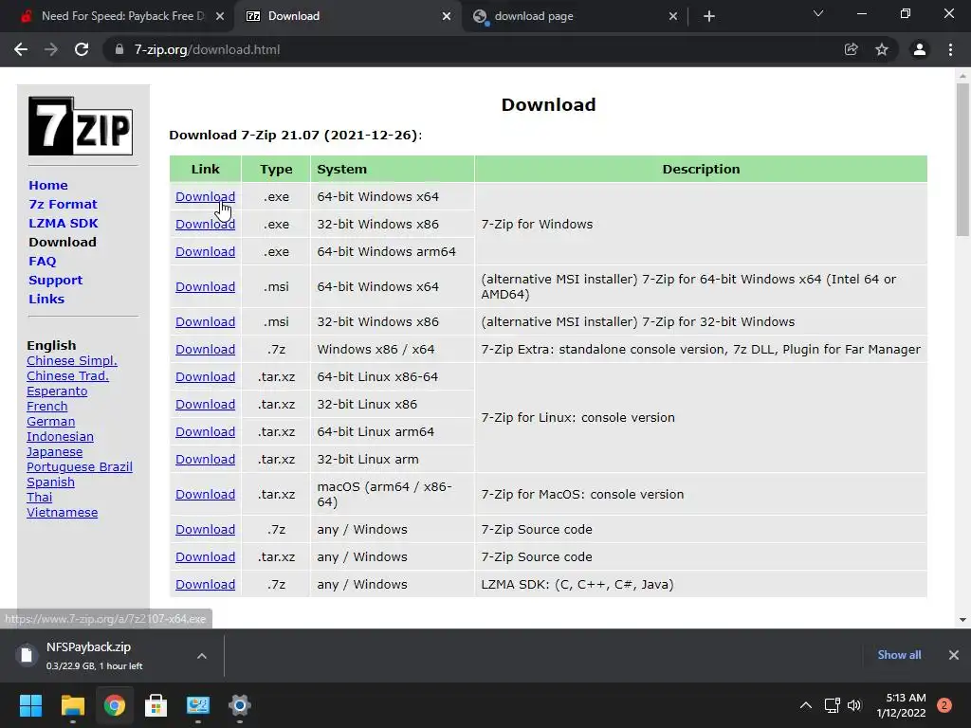Screen dimensions: 971x728
Task: Download tar.xz for 64-bit Linux x86-64
Action: [205, 377]
